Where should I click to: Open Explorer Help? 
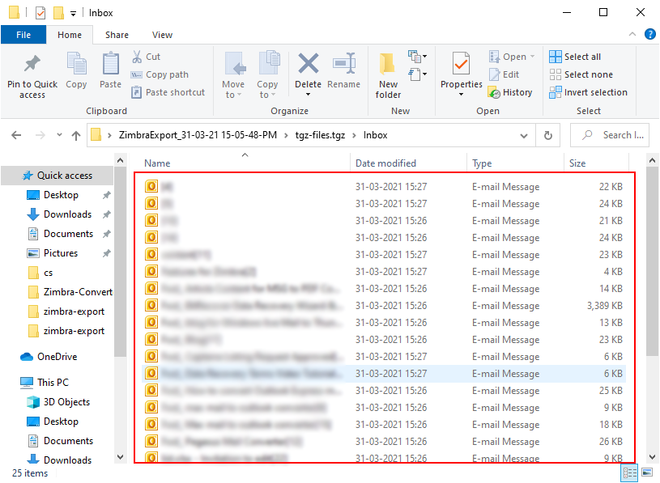650,34
